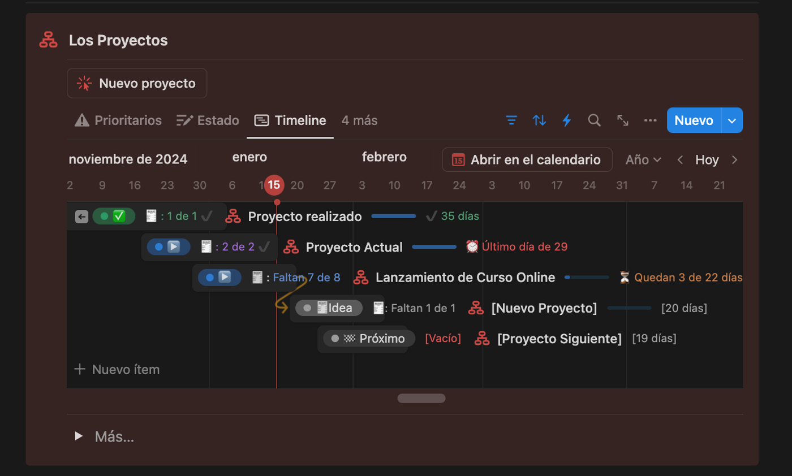Click Quedan 3 de 22 días text
This screenshot has height=476, width=792.
coord(688,278)
